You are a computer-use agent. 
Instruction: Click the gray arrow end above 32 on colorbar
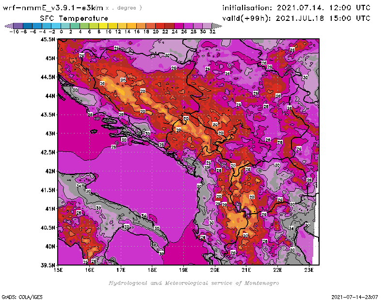[217, 26]
